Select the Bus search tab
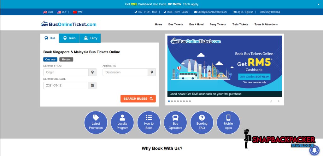Viewport: 323px width, 156px height. point(50,38)
